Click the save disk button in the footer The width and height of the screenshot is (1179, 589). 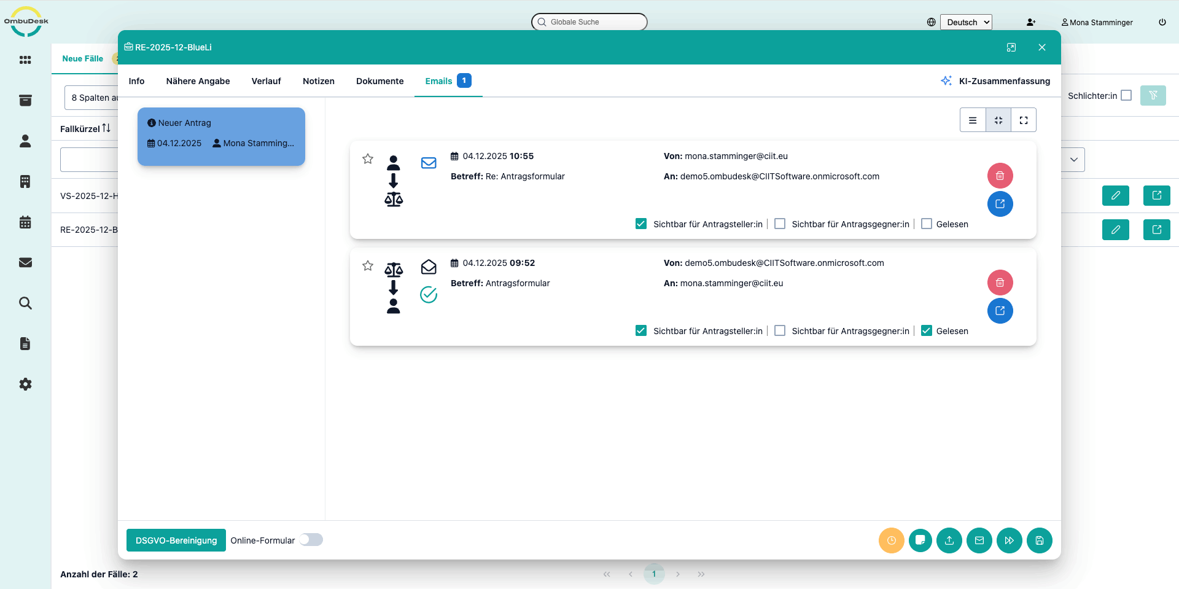pyautogui.click(x=1039, y=540)
